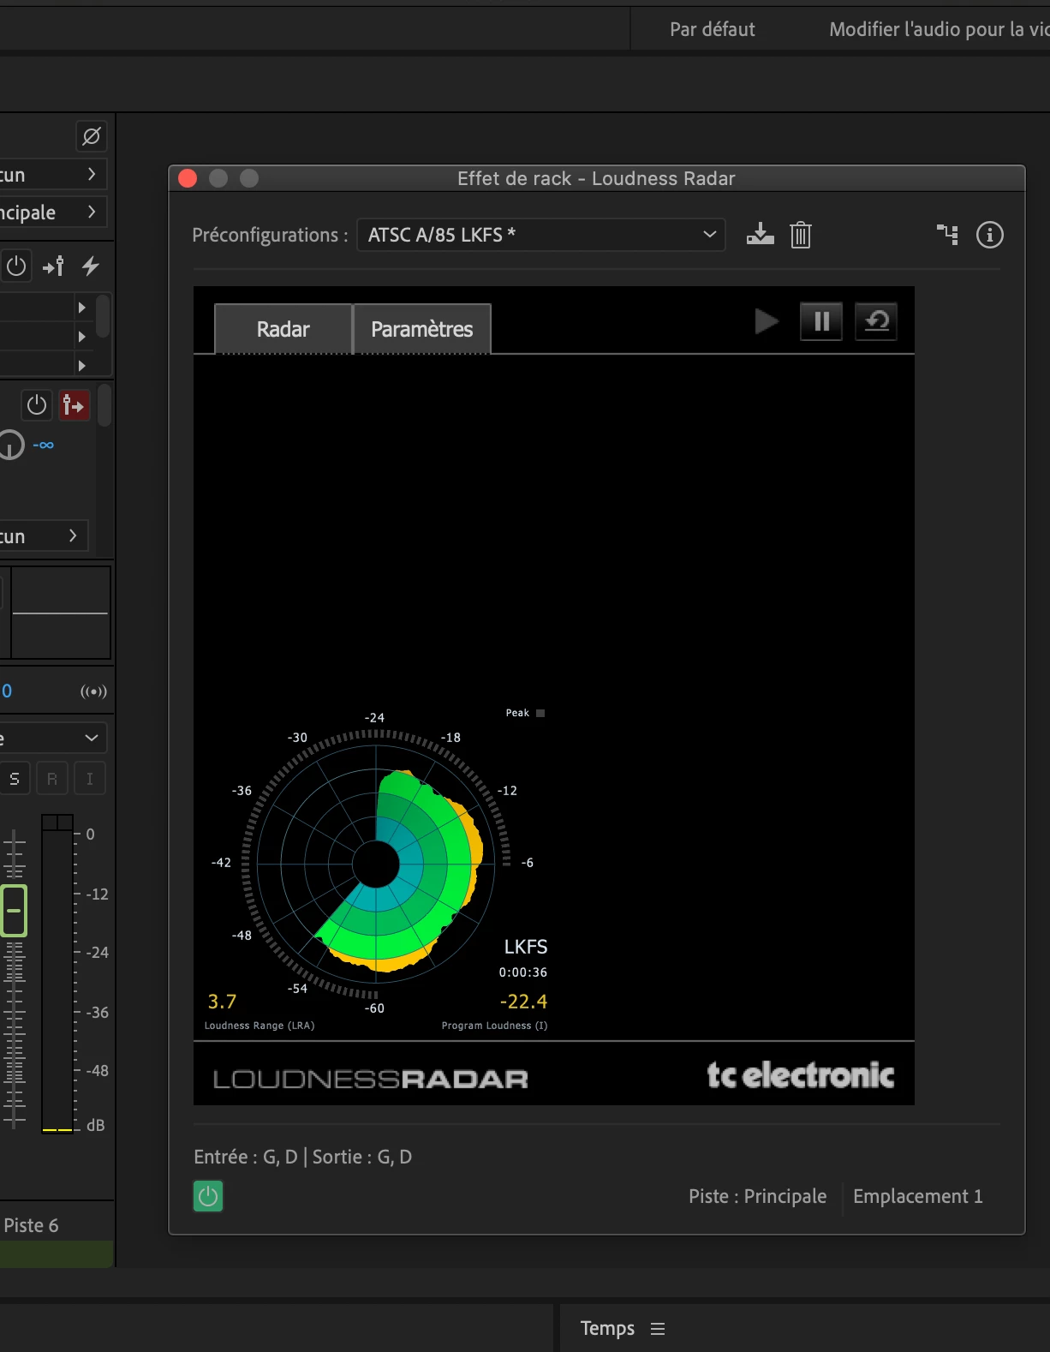This screenshot has width=1050, height=1352.
Task: Click the radar play button
Action: point(767,321)
